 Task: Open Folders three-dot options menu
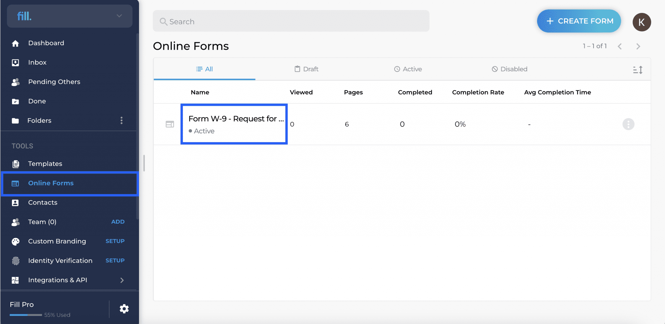(x=121, y=120)
